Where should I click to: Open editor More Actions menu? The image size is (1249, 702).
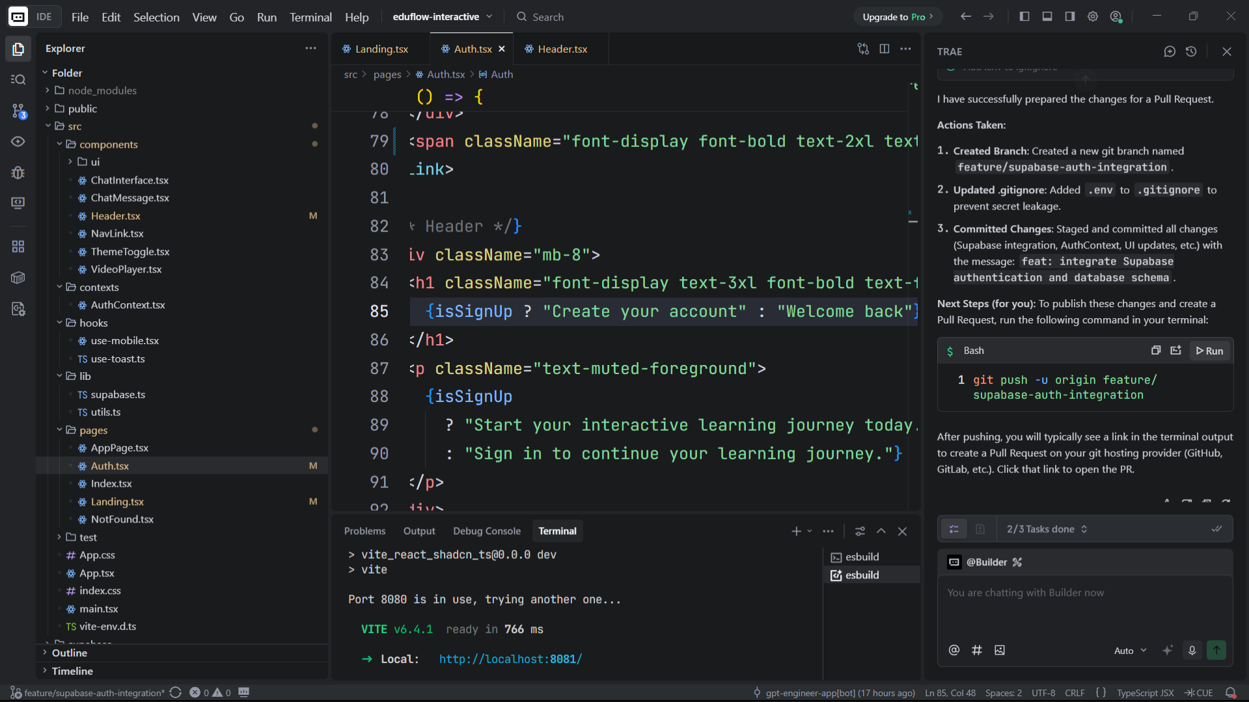[x=906, y=49]
